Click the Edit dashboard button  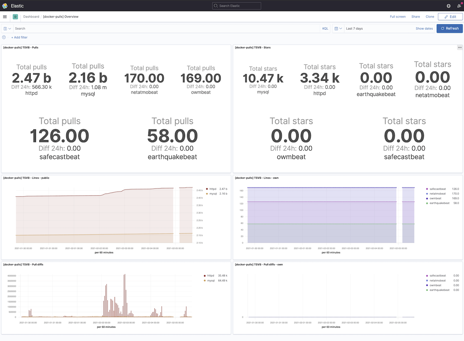pos(450,17)
